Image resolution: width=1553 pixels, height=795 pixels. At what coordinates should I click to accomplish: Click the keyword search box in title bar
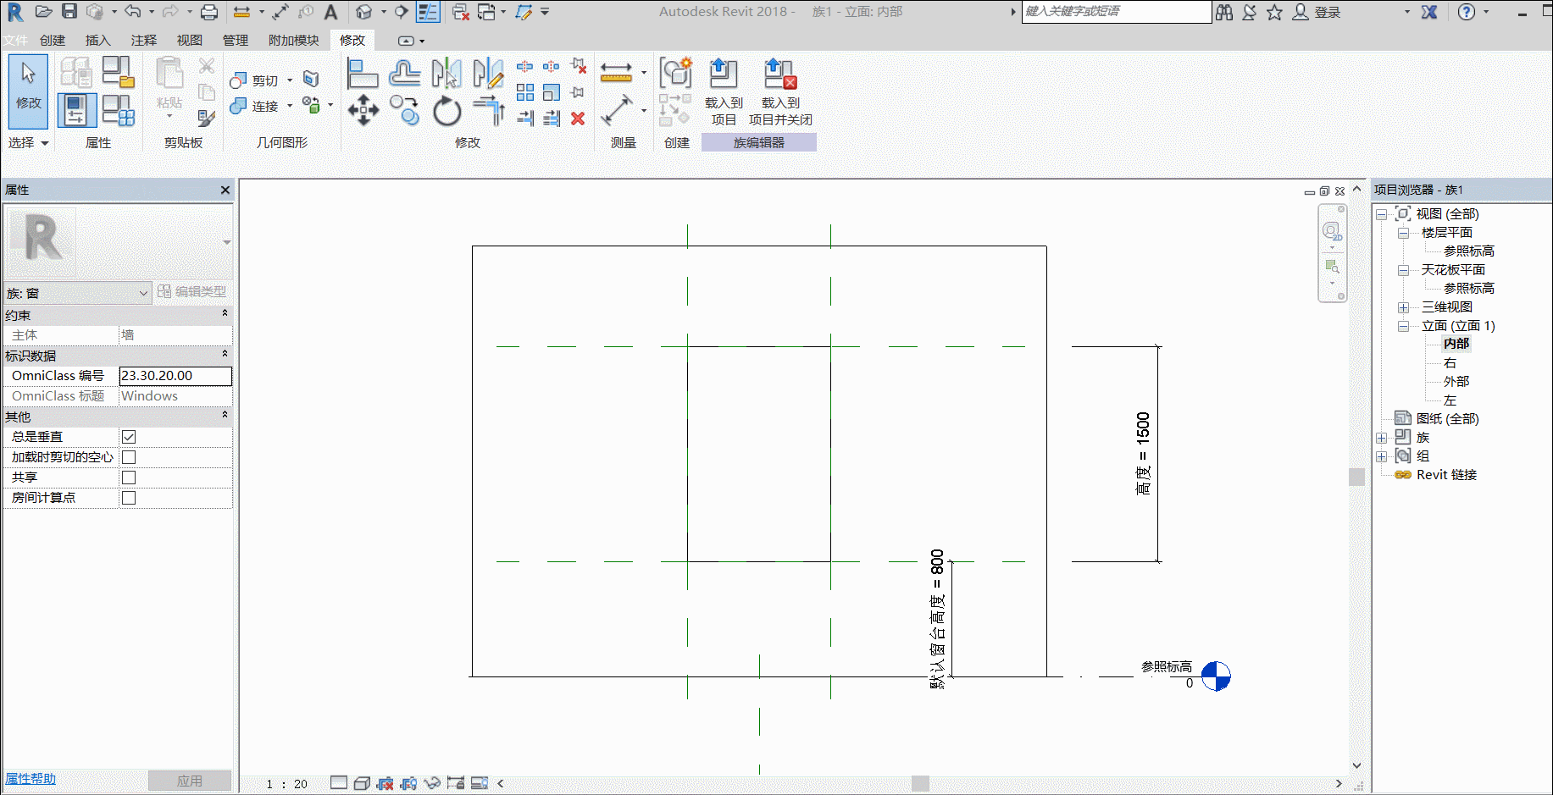pyautogui.click(x=1117, y=12)
